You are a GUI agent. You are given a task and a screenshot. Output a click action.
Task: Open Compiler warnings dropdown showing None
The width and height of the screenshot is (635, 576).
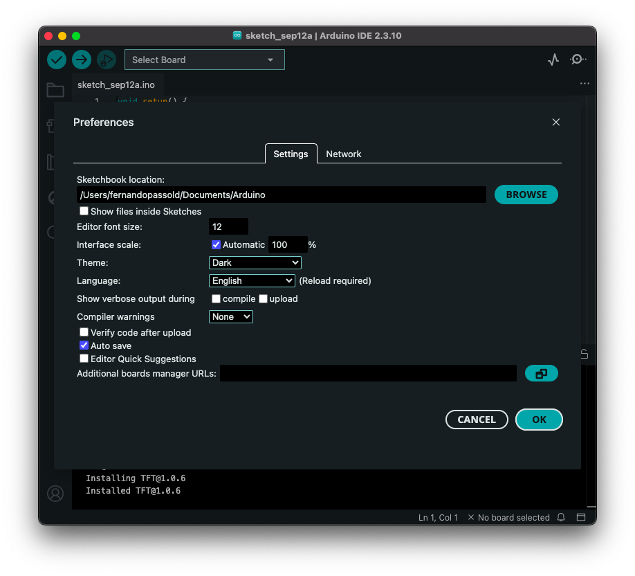[231, 316]
